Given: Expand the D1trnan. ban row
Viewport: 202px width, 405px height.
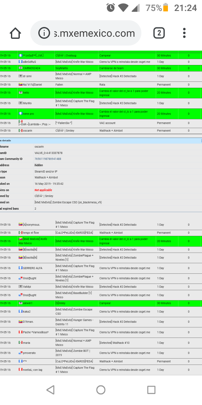Looking at the screenshot, I should [x=101, y=322].
